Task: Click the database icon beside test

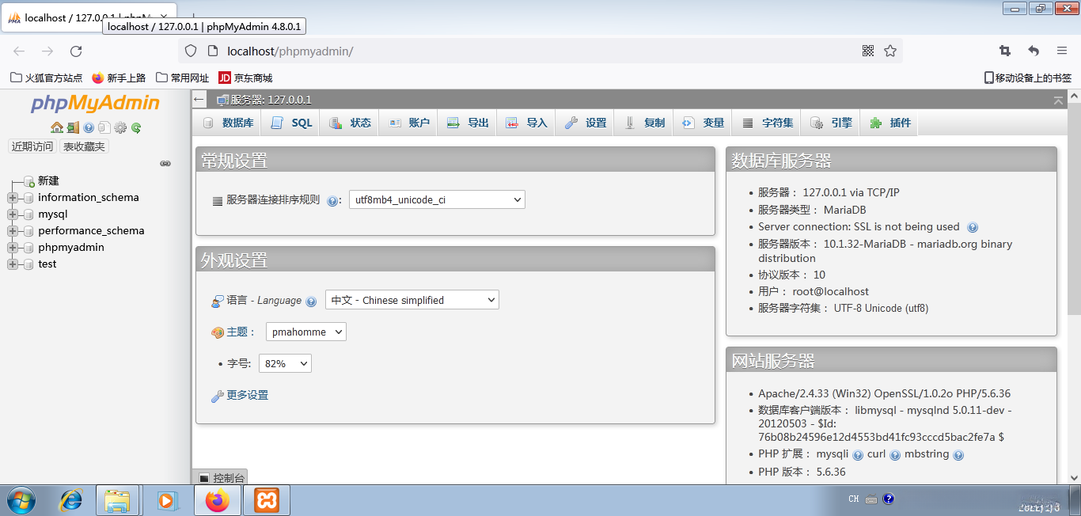Action: [x=29, y=264]
